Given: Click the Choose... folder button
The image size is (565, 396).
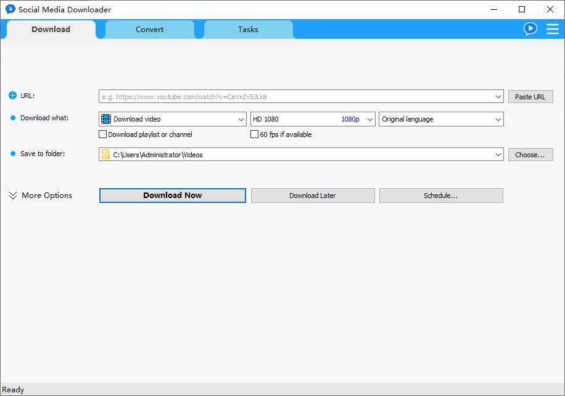Looking at the screenshot, I should tap(530, 155).
